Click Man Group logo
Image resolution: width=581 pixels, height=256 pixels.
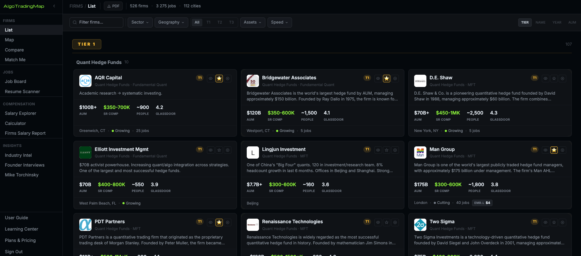click(420, 152)
